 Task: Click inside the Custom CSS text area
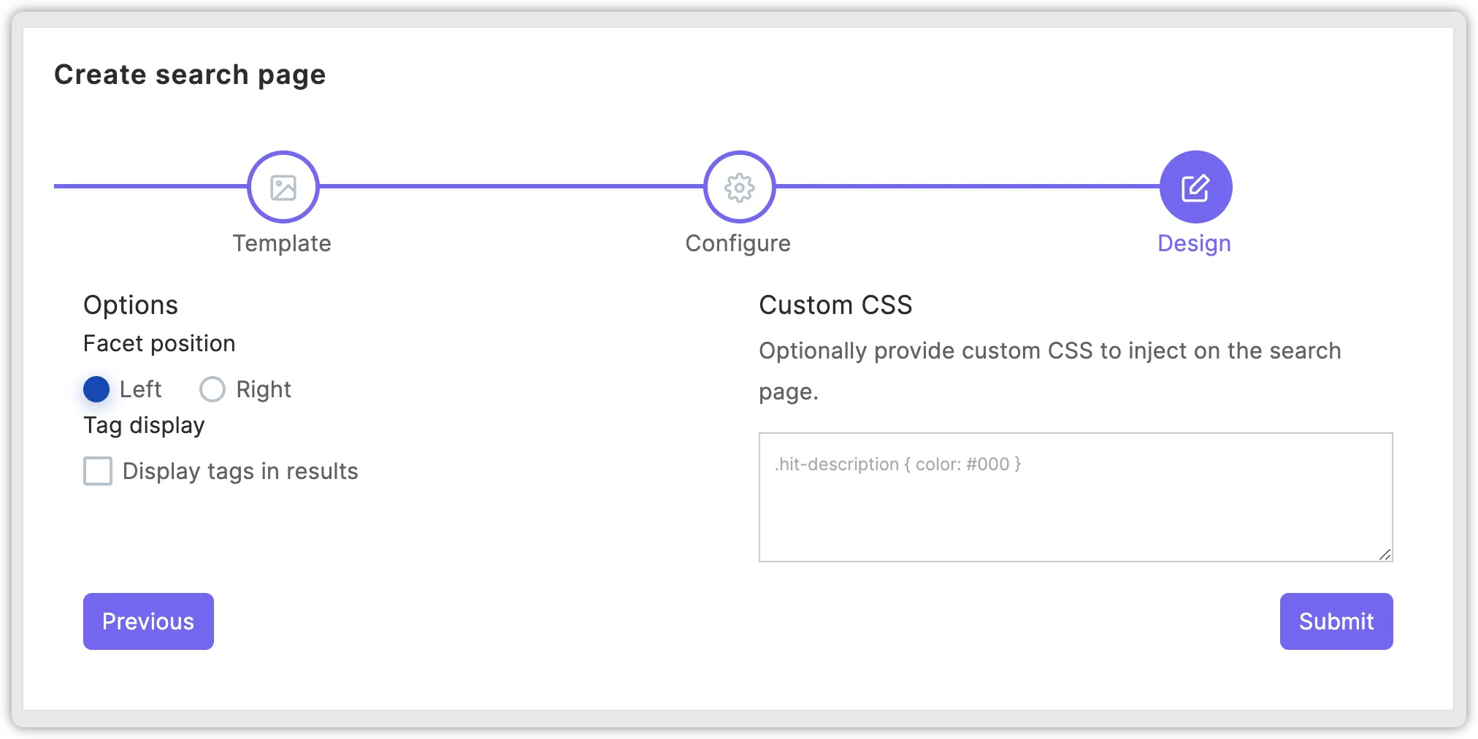pos(1073,497)
